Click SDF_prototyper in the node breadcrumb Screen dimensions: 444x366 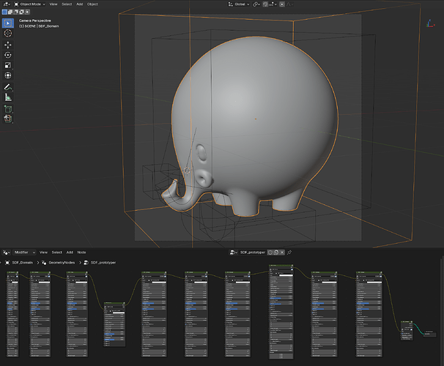click(x=103, y=263)
